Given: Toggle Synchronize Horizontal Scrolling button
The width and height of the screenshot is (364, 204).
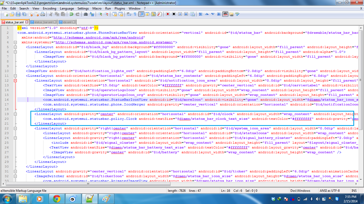Looking at the screenshot, I should tap(121, 14).
